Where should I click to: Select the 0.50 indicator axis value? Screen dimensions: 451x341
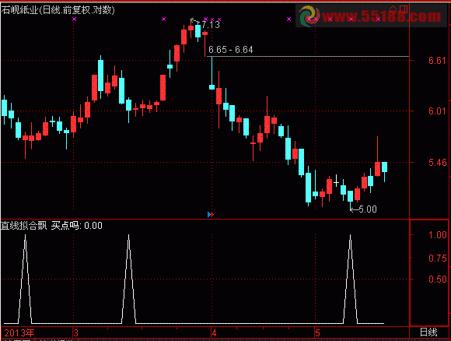click(438, 279)
